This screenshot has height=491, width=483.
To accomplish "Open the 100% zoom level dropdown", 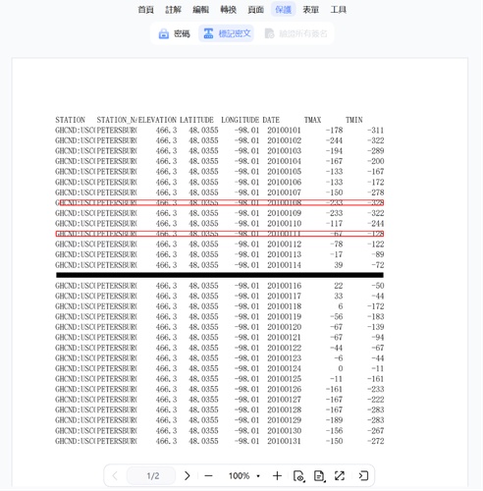I will click(244, 475).
